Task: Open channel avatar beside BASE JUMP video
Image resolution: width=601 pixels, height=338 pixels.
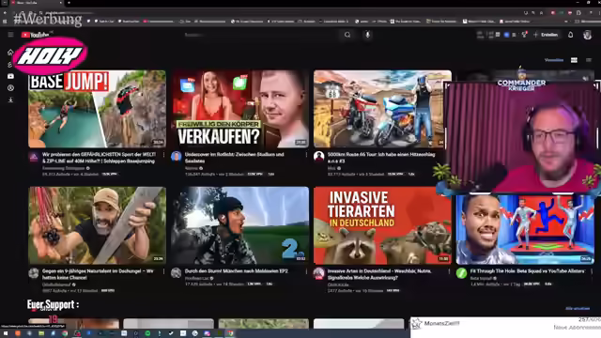Action: pos(34,157)
